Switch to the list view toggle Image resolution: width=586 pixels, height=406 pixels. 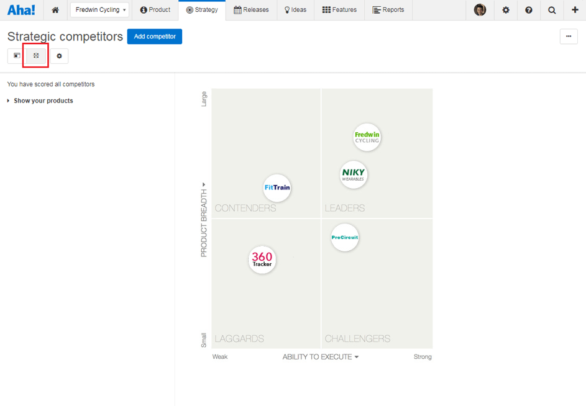tap(17, 56)
